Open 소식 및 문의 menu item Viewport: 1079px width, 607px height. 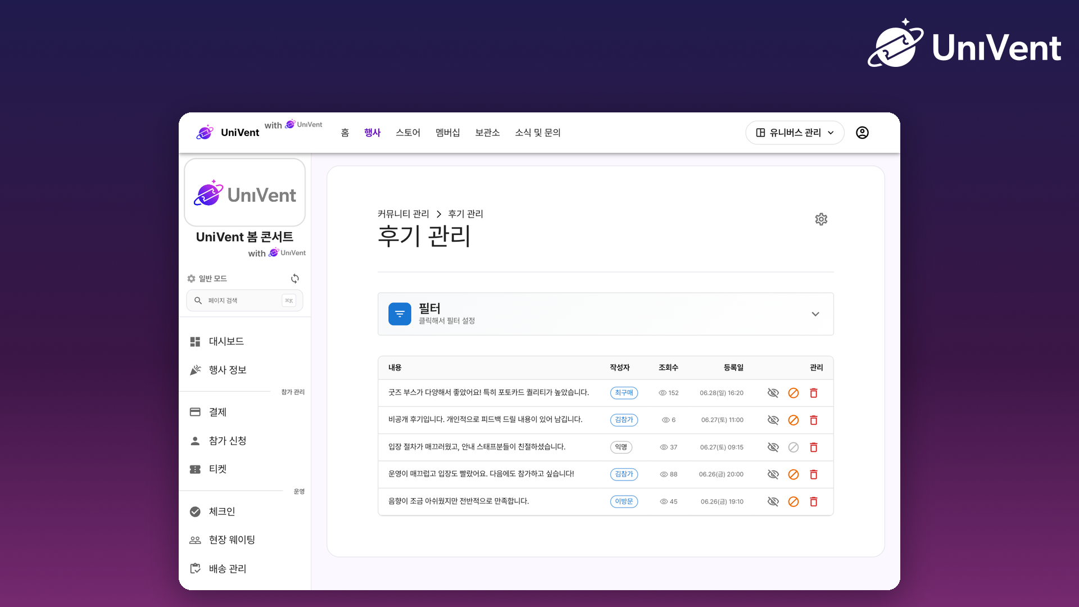point(538,133)
